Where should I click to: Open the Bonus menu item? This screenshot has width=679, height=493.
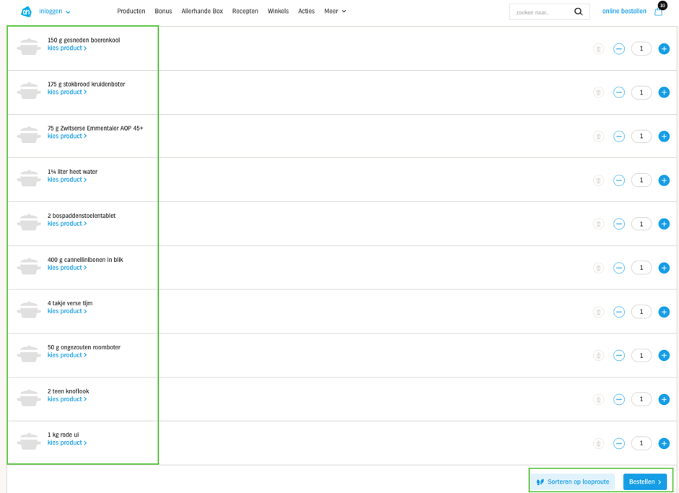tap(163, 12)
